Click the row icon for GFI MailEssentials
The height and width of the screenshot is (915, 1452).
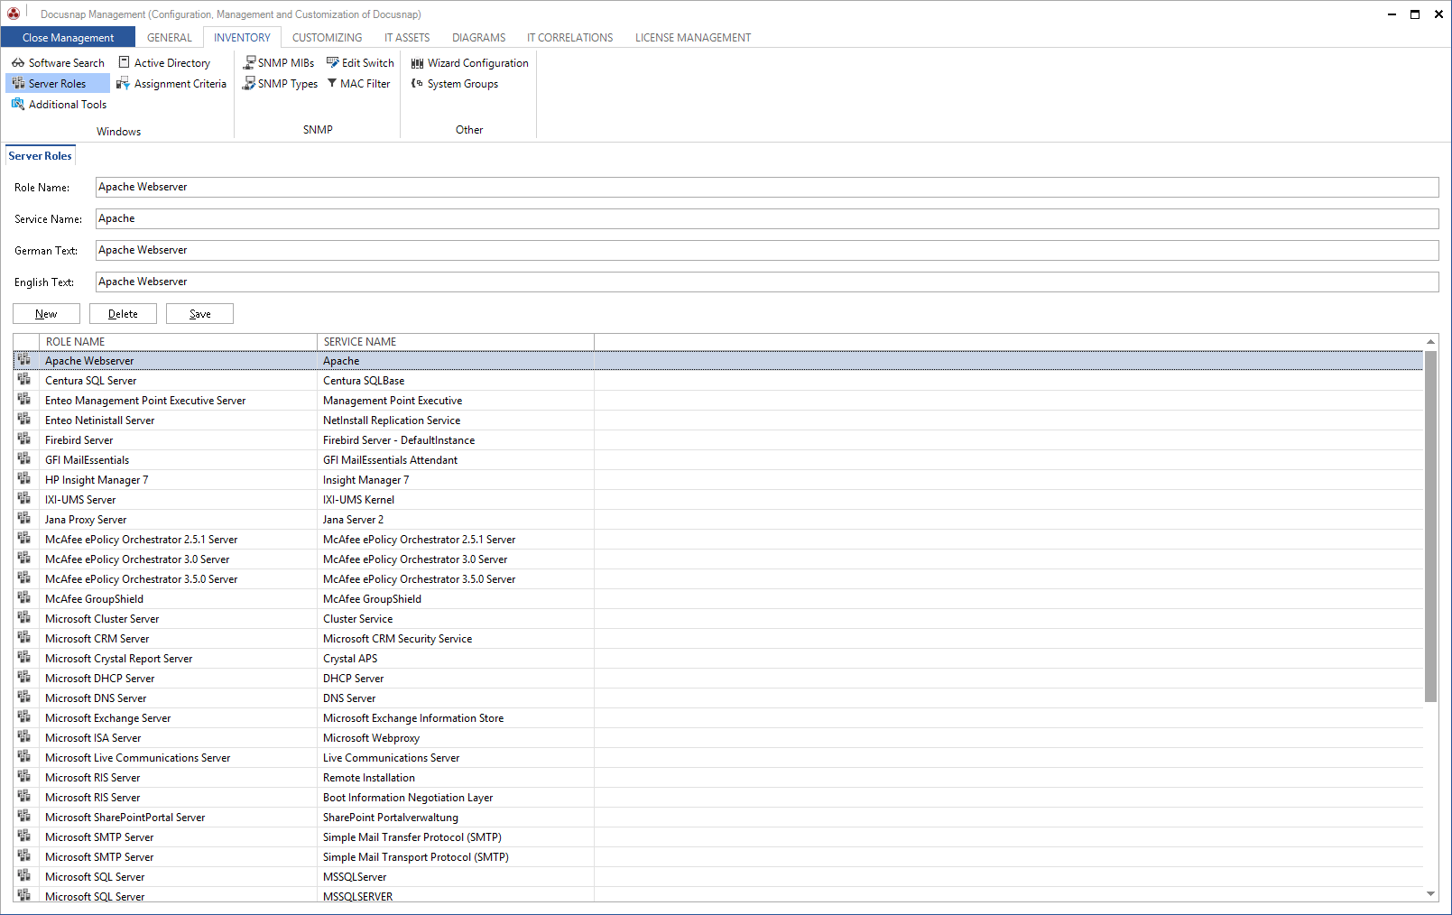(x=24, y=459)
